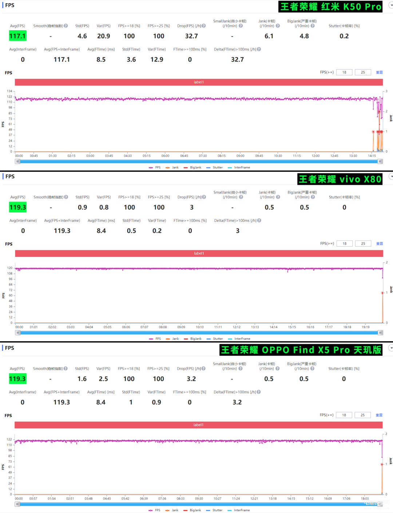This screenshot has width=393, height=513.
Task: Open Smooth index help icon in OPPO Find X5 panel
Action: click(x=65, y=369)
